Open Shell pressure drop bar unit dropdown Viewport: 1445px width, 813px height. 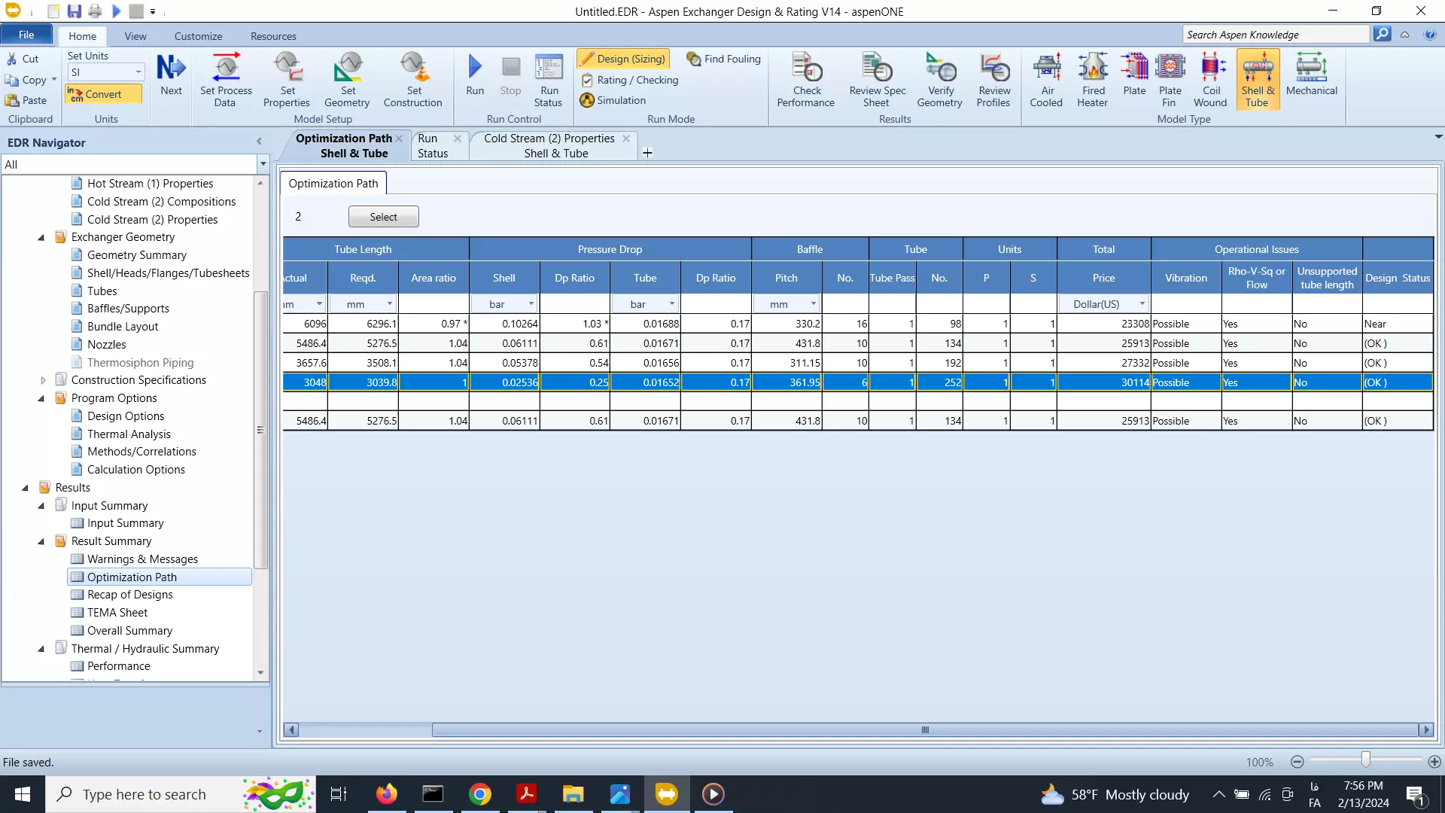click(531, 304)
